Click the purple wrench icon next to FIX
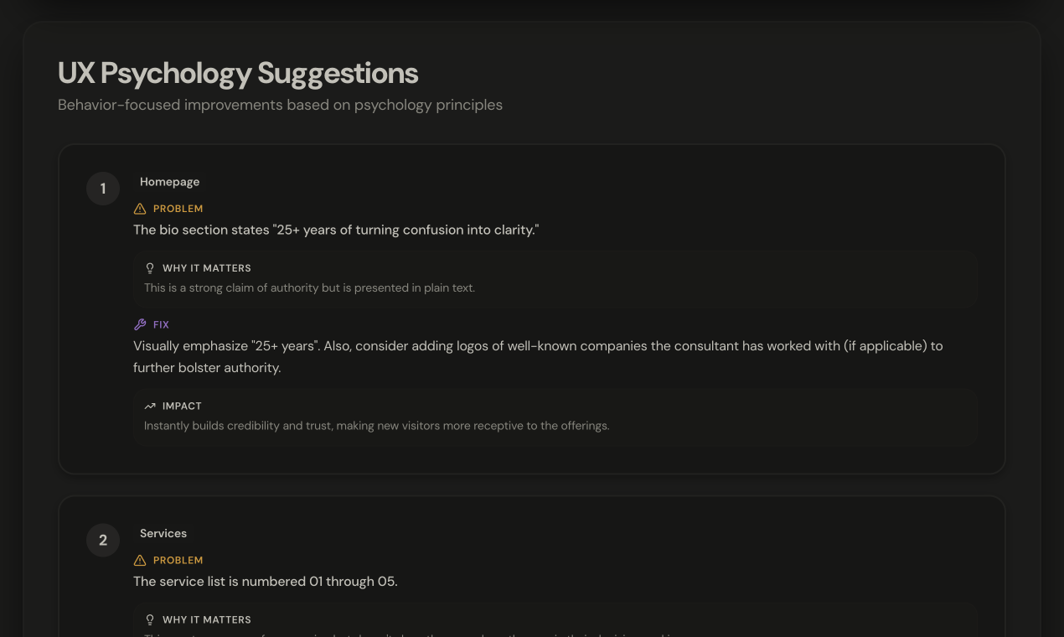 138,324
